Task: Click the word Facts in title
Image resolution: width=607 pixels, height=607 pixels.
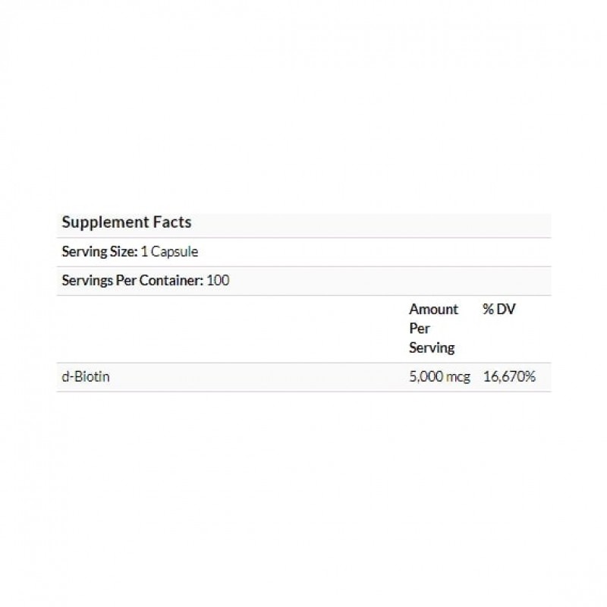Action: 172,222
